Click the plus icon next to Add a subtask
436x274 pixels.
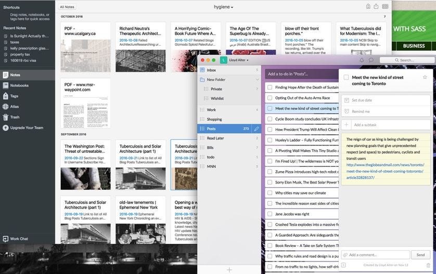point(347,125)
